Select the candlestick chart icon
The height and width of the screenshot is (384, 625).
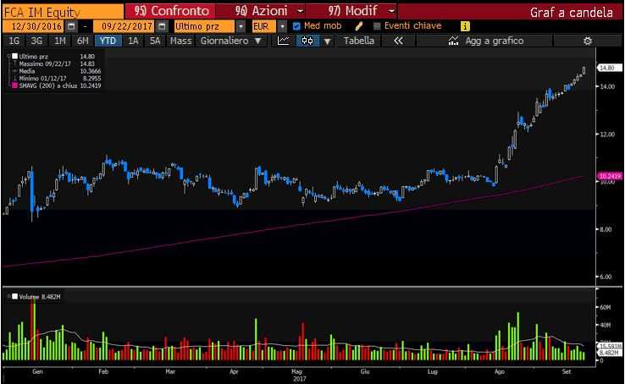pyautogui.click(x=307, y=41)
